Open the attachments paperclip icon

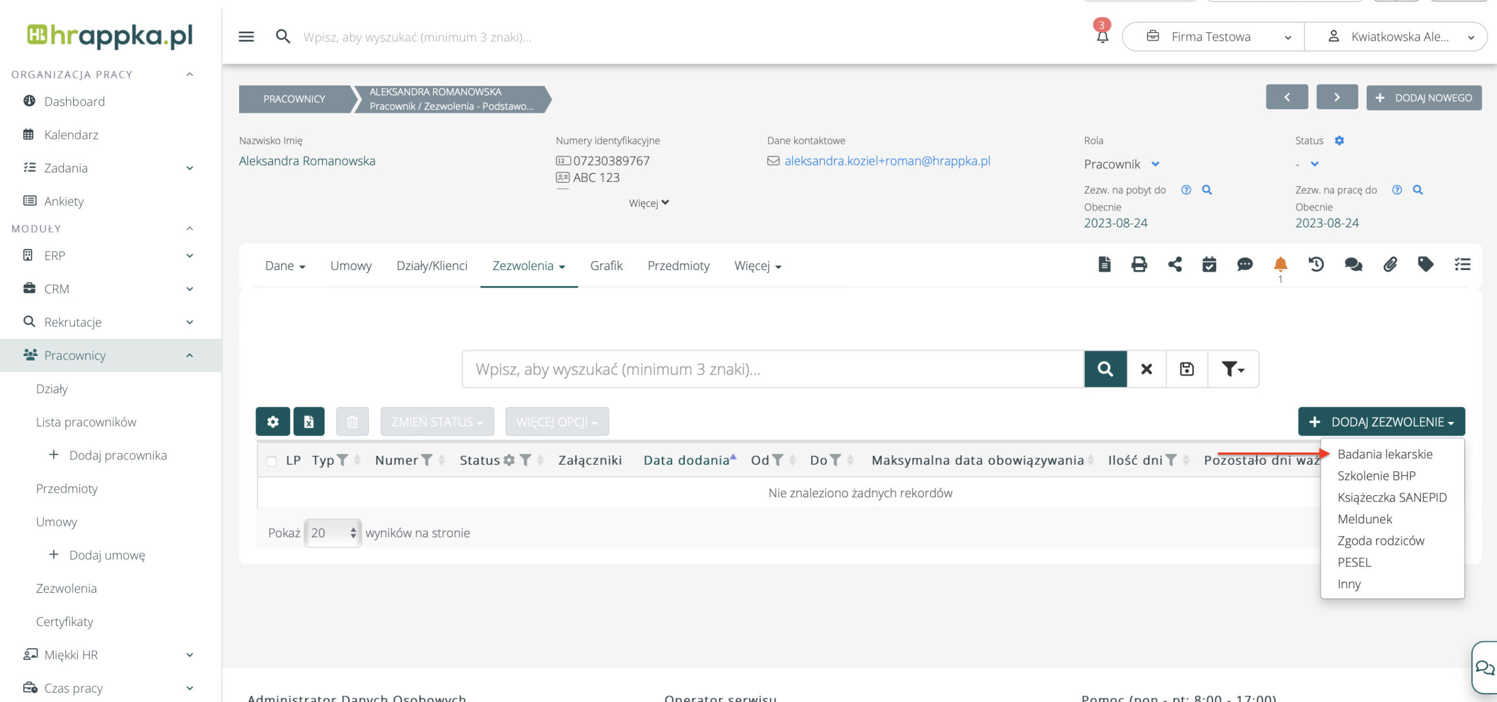point(1389,265)
